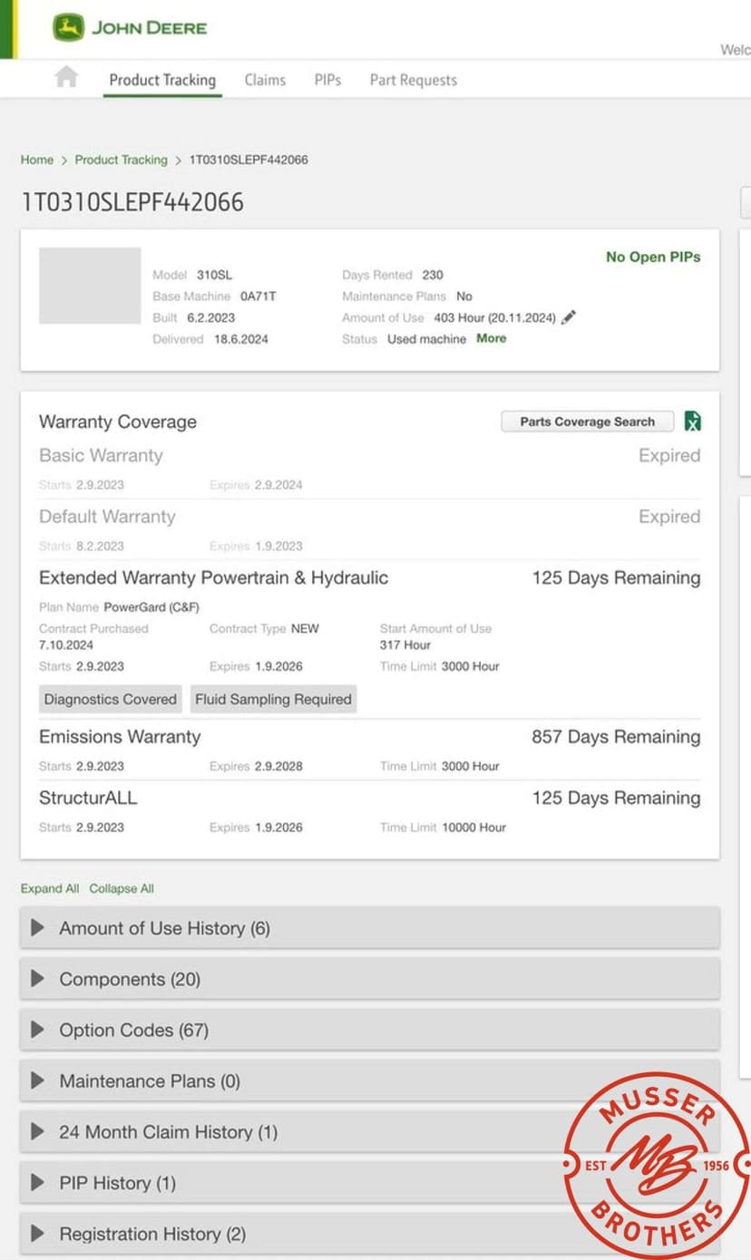Click the Expand All link
The height and width of the screenshot is (1260, 751).
50,888
